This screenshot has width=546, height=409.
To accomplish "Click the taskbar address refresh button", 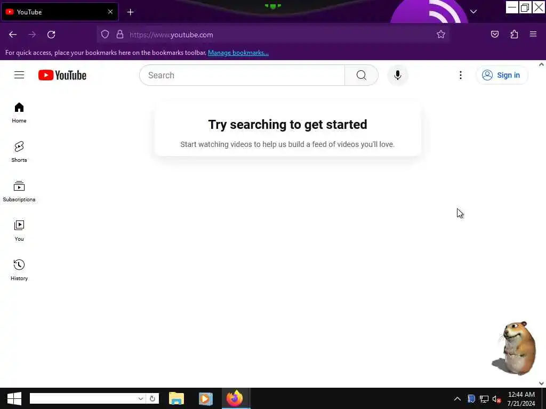I will pos(152,398).
